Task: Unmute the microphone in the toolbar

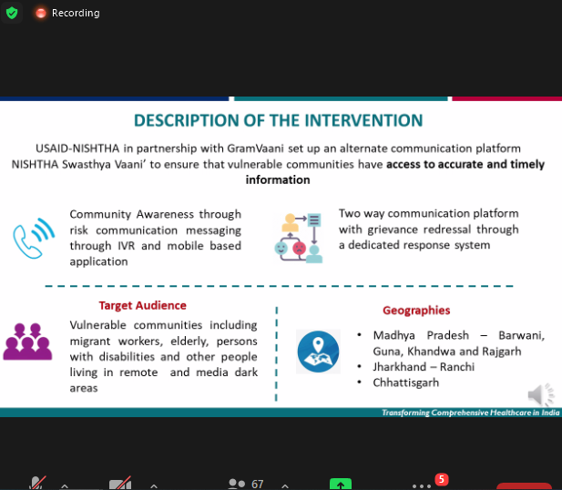Action: point(37,484)
